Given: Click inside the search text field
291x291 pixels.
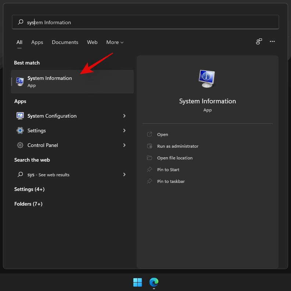Looking at the screenshot, I should click(147, 22).
